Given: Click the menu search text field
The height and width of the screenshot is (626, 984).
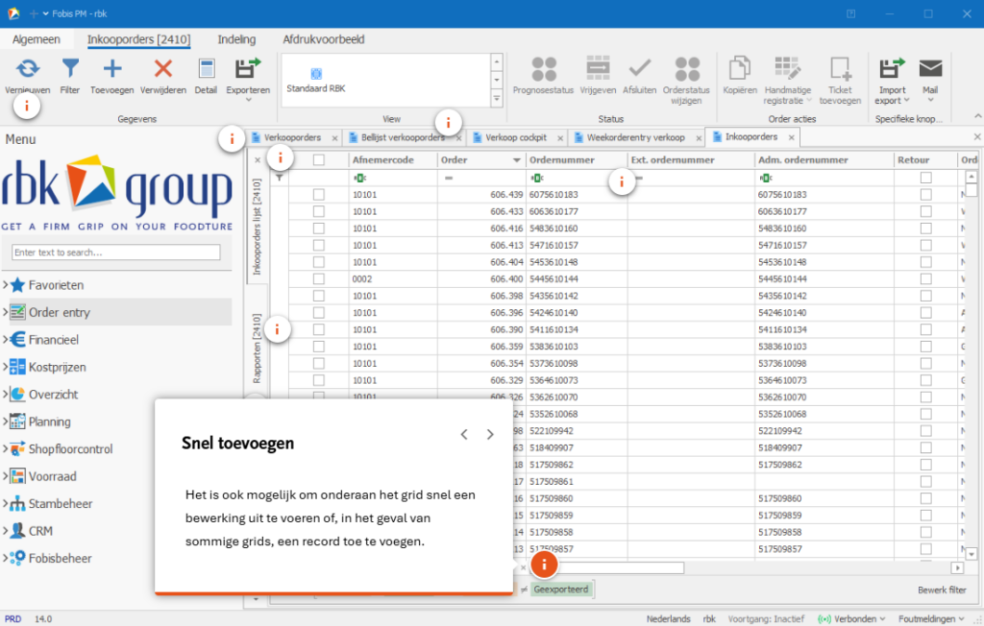Looking at the screenshot, I should tap(115, 253).
